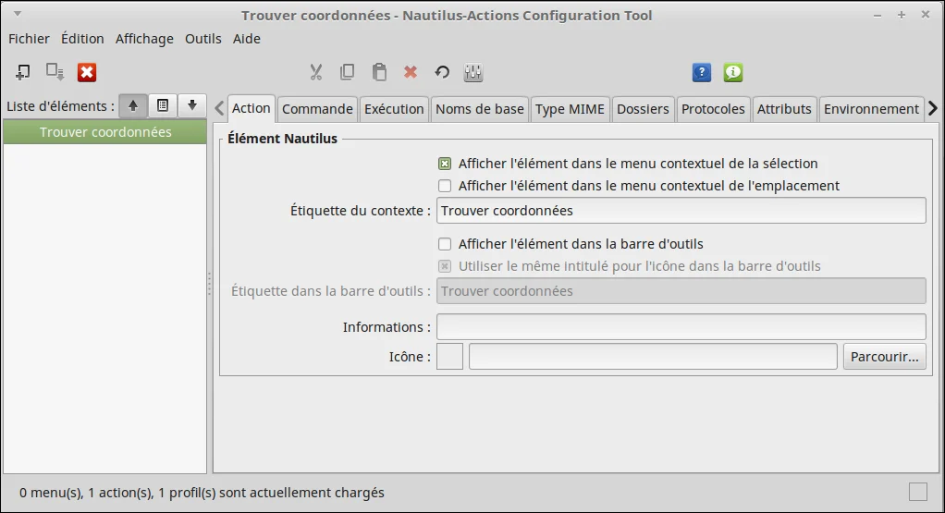Click the copy icon in toolbar

[x=347, y=72]
